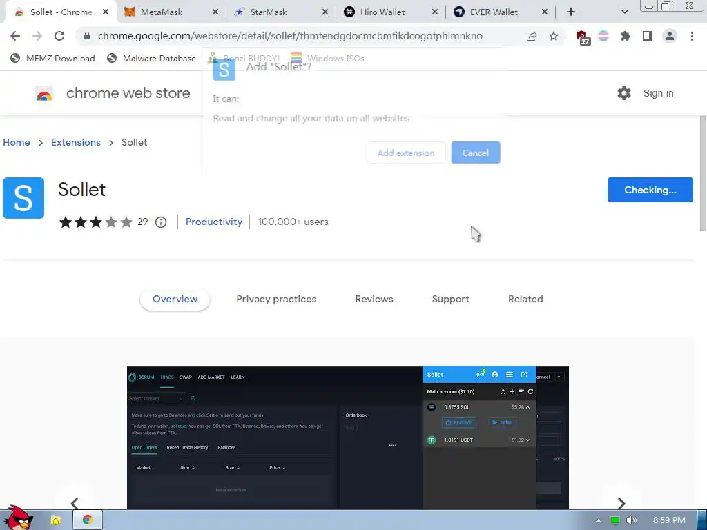Click Cancel in the Add Sollet dialog
Image resolution: width=707 pixels, height=530 pixels.
pos(475,153)
